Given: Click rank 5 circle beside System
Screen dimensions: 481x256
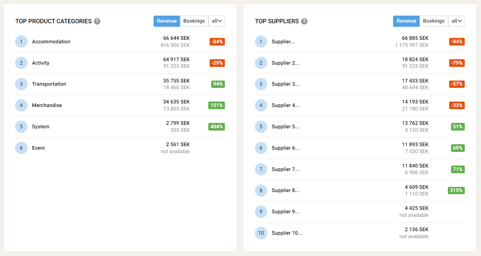Looking at the screenshot, I should click(21, 127).
